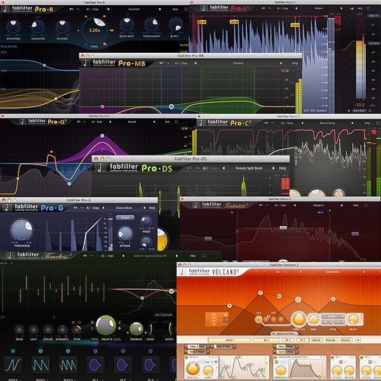Select filter 1 round button in Volcano 2

[x=259, y=319]
